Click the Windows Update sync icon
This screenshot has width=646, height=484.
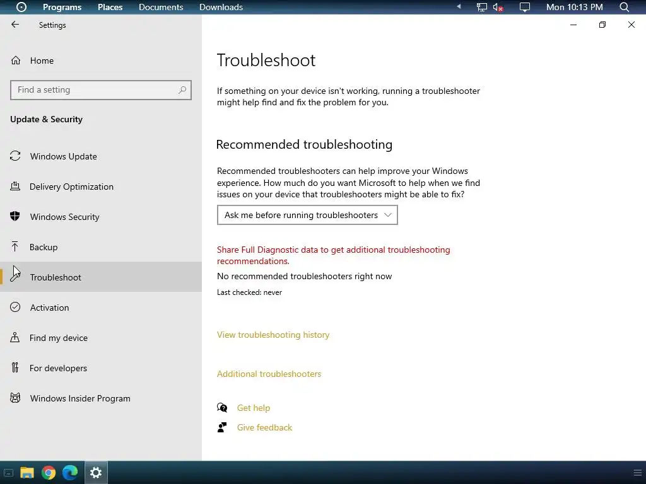point(15,156)
